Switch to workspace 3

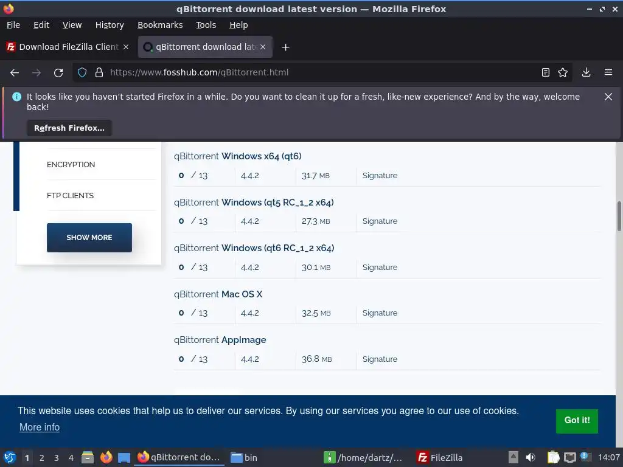click(57, 458)
